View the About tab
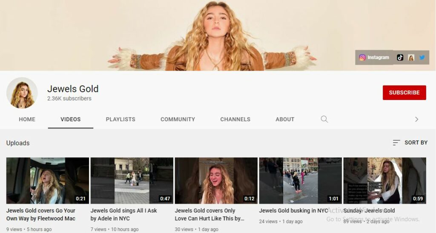Viewport: 436px width, 233px height. 285,119
